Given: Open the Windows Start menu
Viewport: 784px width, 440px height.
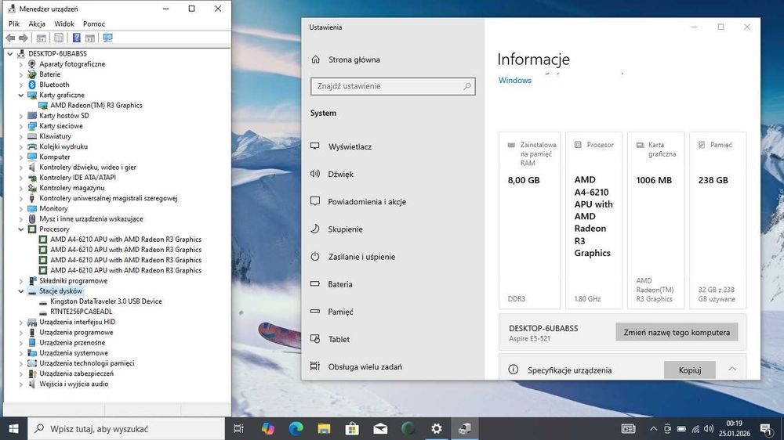Looking at the screenshot, I should click(x=14, y=428).
